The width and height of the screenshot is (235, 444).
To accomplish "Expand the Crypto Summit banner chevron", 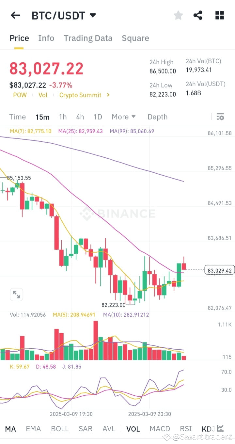I will coord(108,95).
